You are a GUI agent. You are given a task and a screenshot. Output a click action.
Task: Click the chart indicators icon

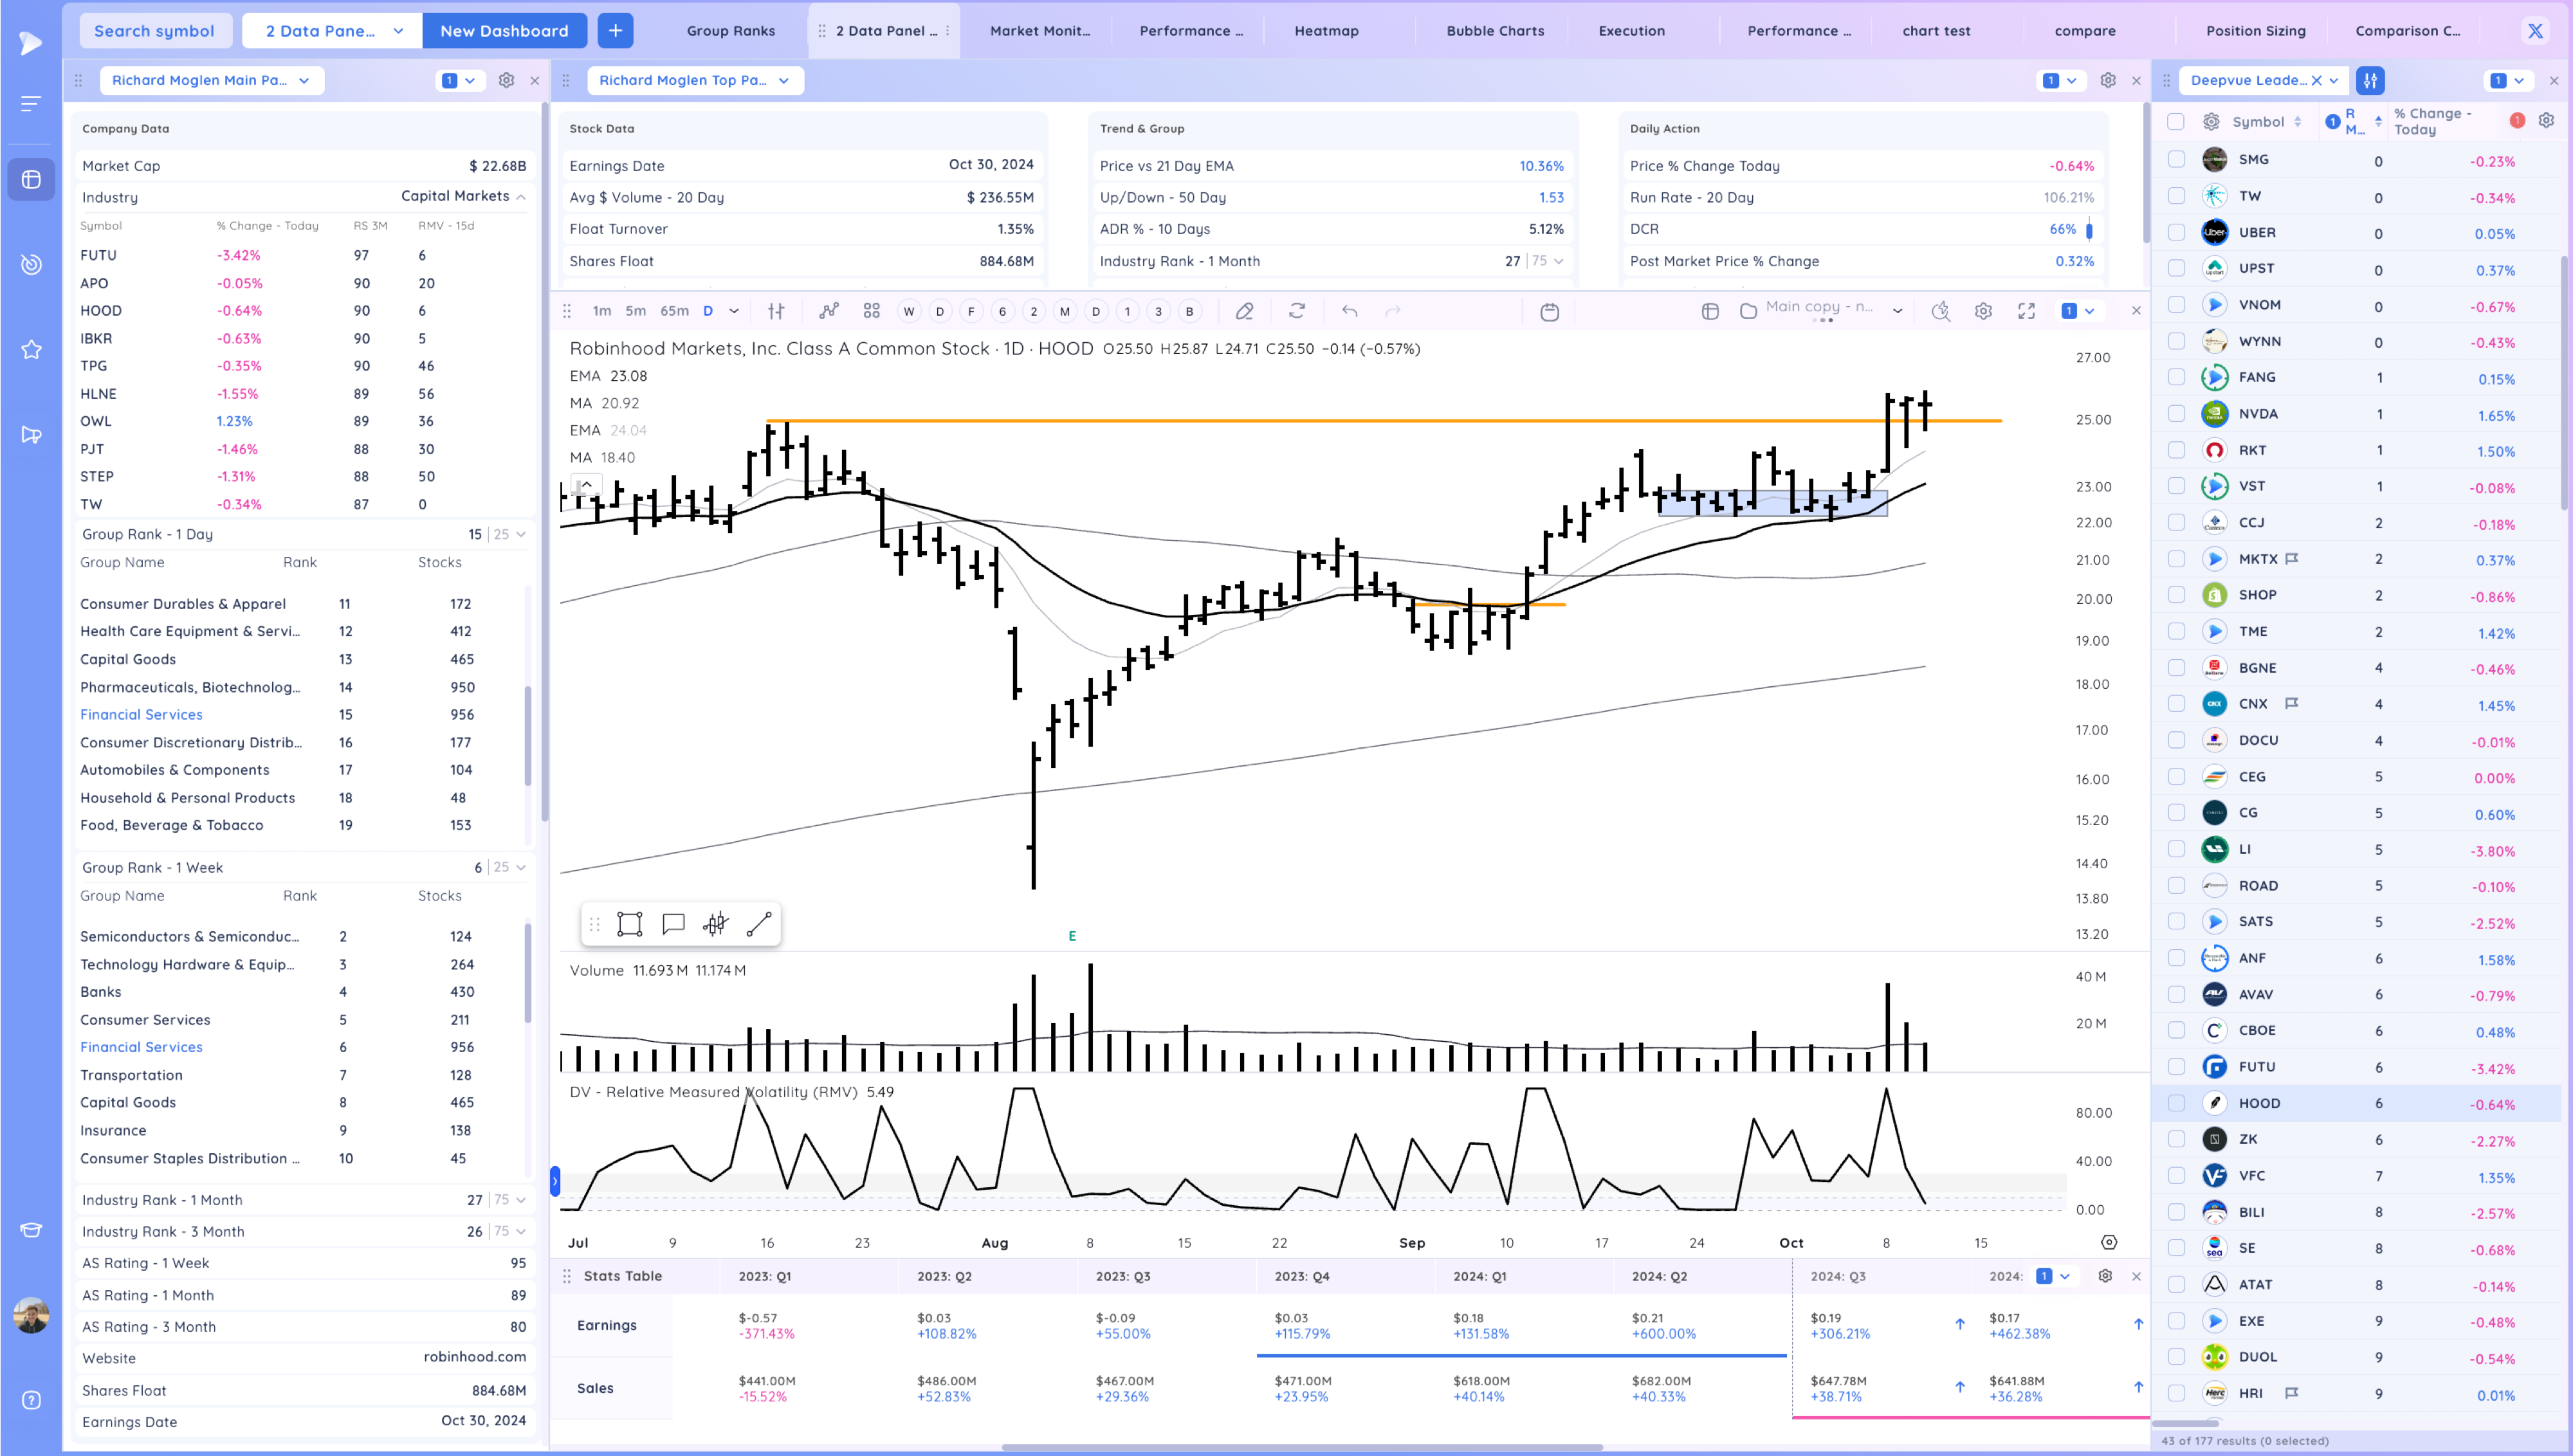pos(828,311)
